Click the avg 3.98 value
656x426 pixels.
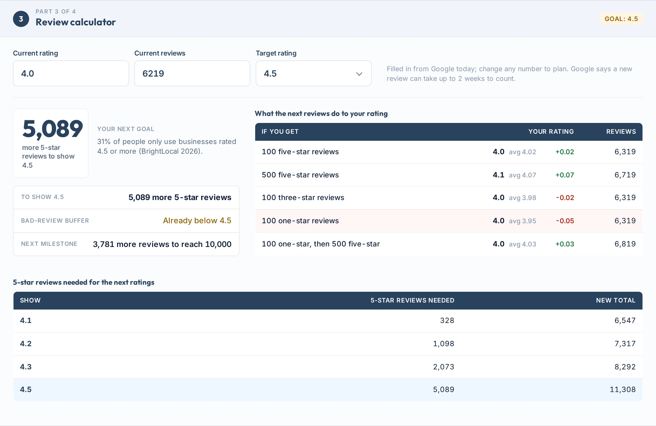[522, 198]
